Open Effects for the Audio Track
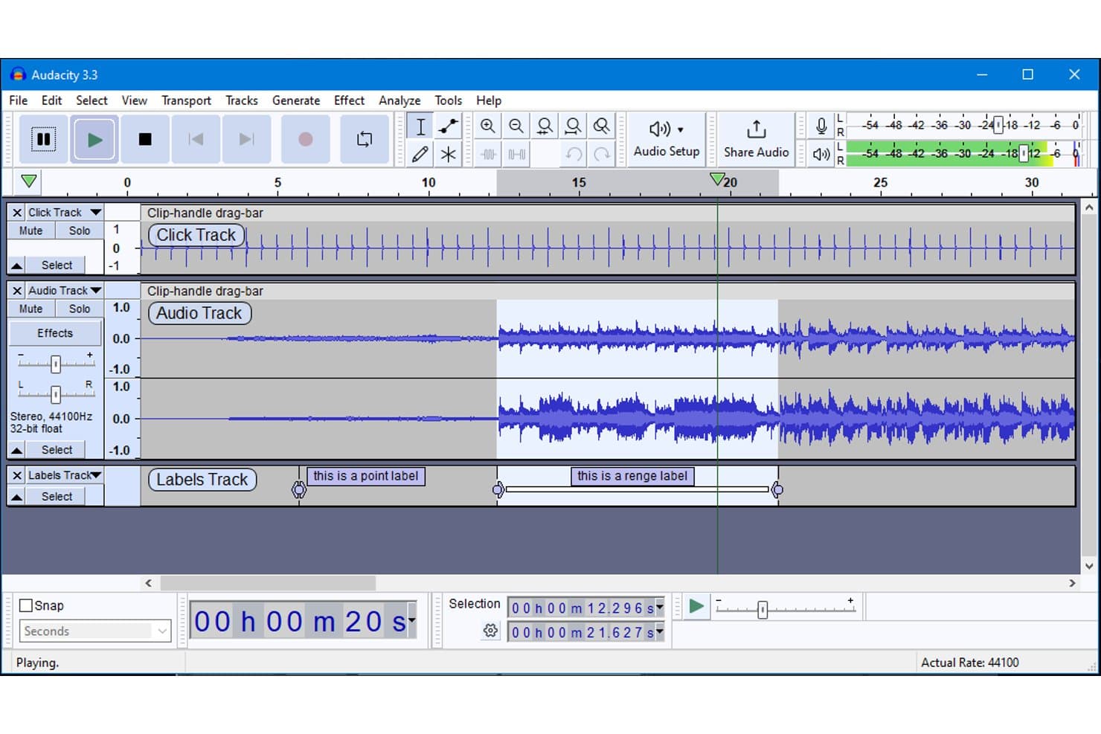Screen dimensions: 1101x734 coord(55,333)
